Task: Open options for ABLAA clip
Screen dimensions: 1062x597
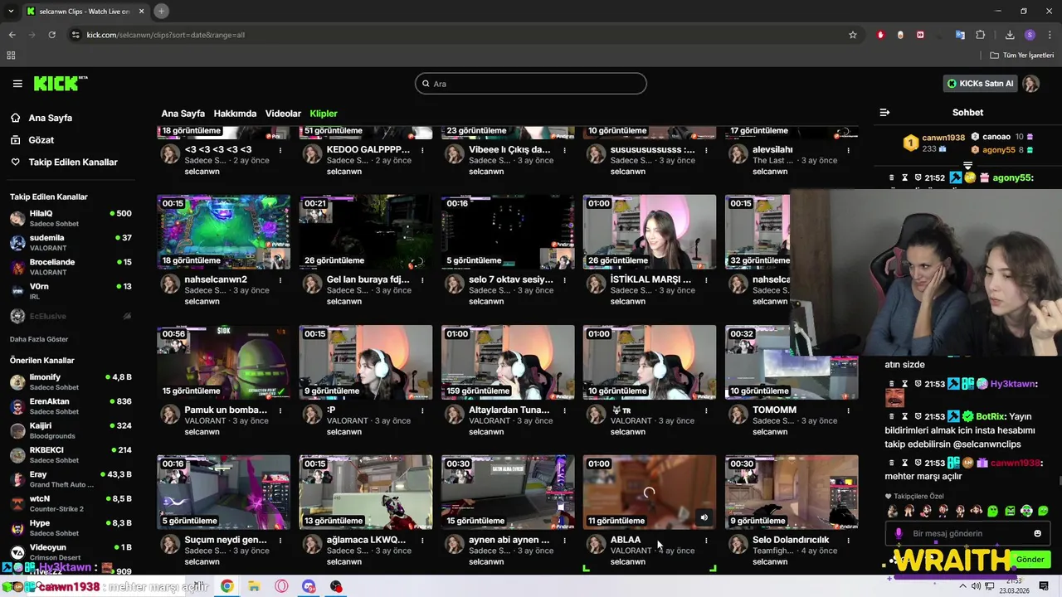Action: [706, 541]
